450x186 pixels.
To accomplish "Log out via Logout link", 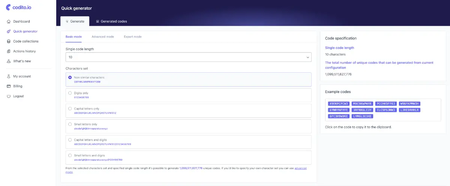I will [x=18, y=96].
